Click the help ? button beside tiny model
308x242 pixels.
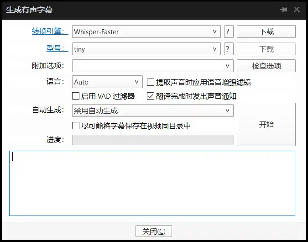228,49
